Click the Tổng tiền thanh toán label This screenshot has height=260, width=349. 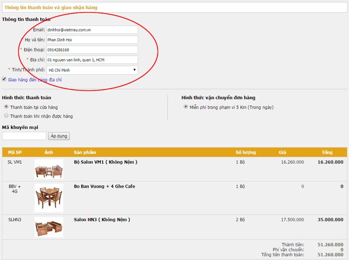(x=283, y=255)
